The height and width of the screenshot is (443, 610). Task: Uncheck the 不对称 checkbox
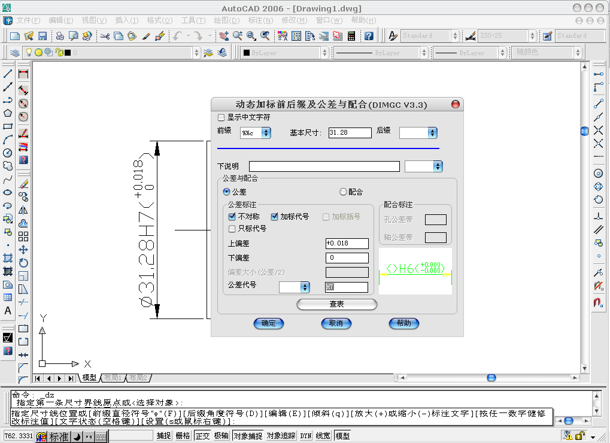click(x=232, y=216)
